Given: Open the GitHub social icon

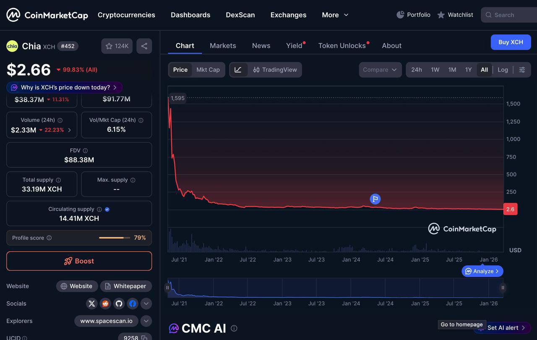Looking at the screenshot, I should [x=119, y=304].
